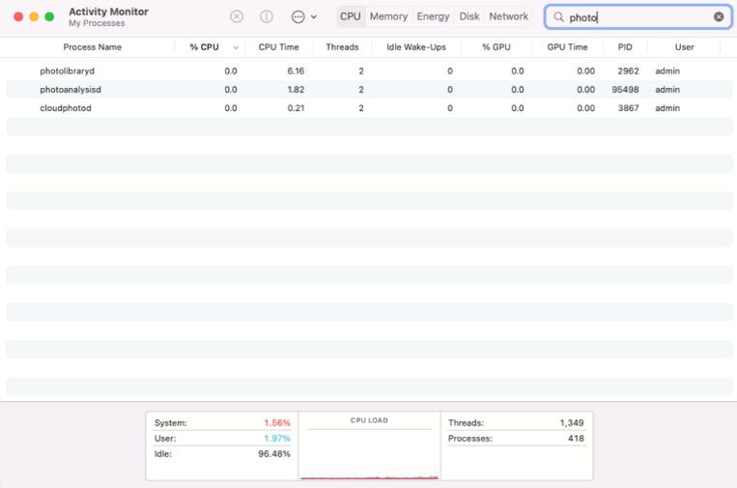This screenshot has height=488, width=737.
Task: Click the My Processes subtitle
Action: click(x=97, y=23)
